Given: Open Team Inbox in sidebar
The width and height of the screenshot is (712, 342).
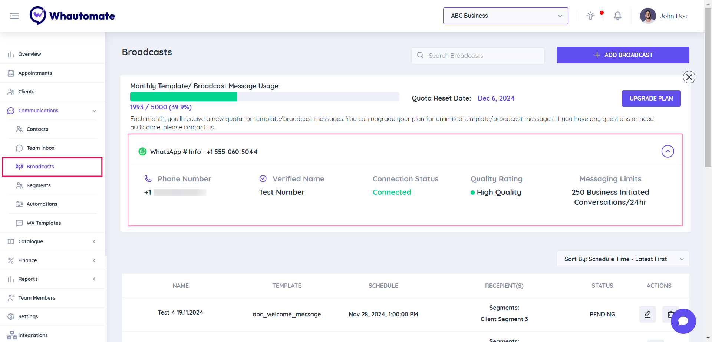Looking at the screenshot, I should point(40,148).
